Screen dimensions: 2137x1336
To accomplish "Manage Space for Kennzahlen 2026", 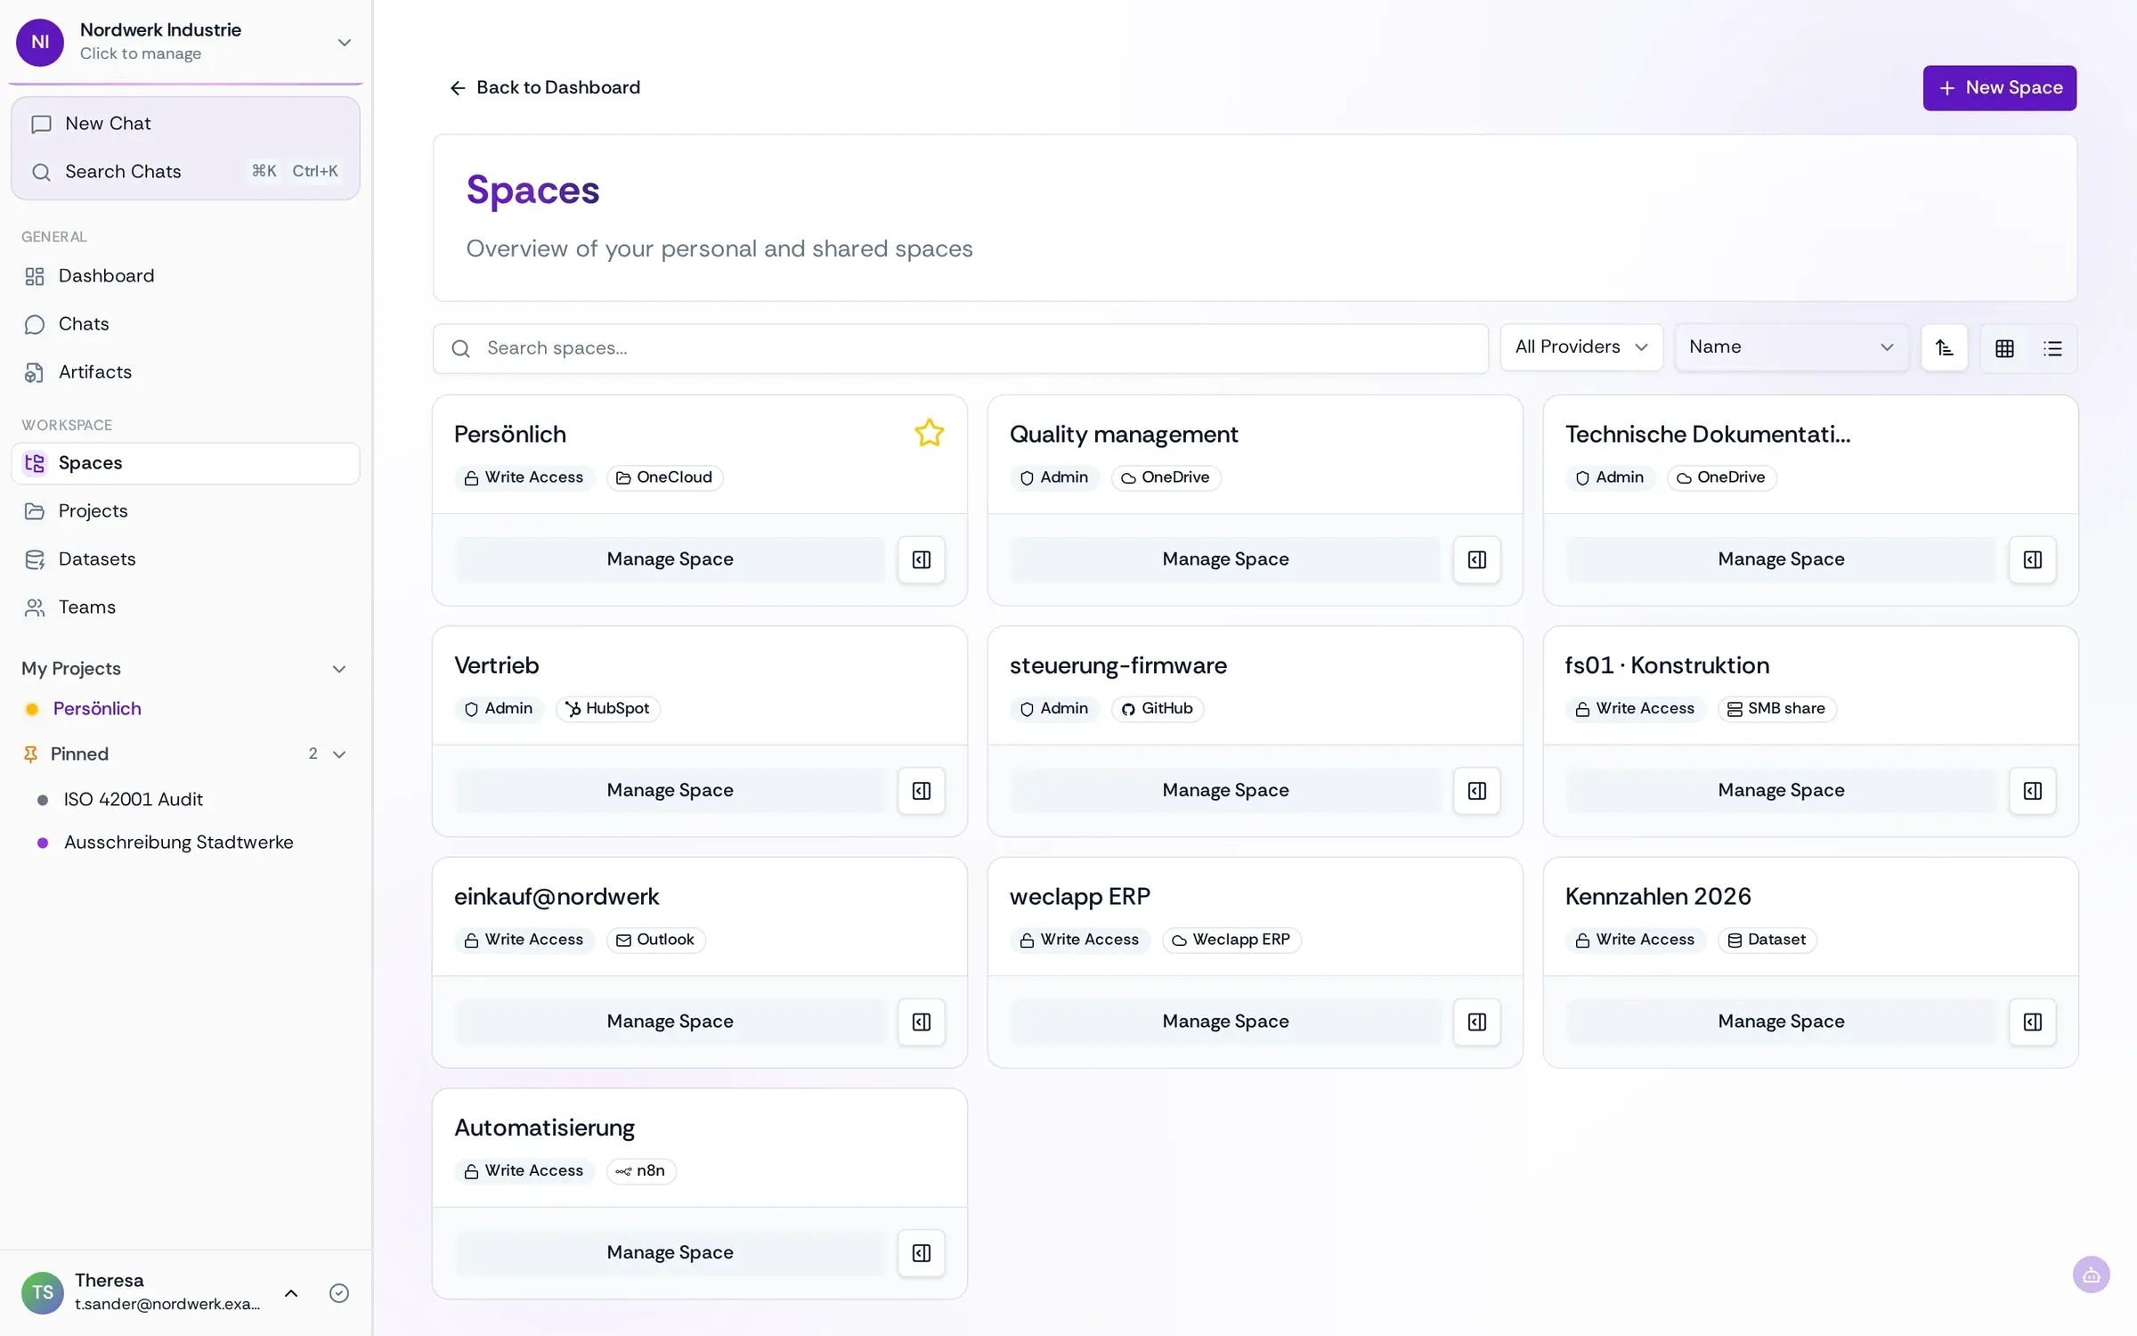I will [1781, 1022].
